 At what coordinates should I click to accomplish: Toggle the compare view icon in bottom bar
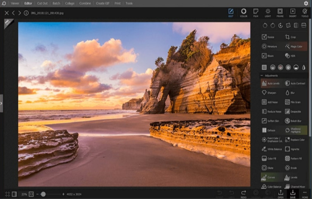pyautogui.click(x=14, y=194)
